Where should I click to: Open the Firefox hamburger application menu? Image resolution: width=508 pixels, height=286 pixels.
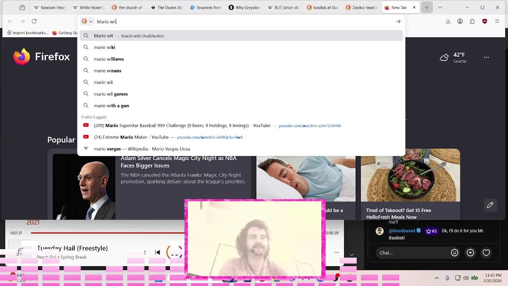pyautogui.click(x=497, y=21)
